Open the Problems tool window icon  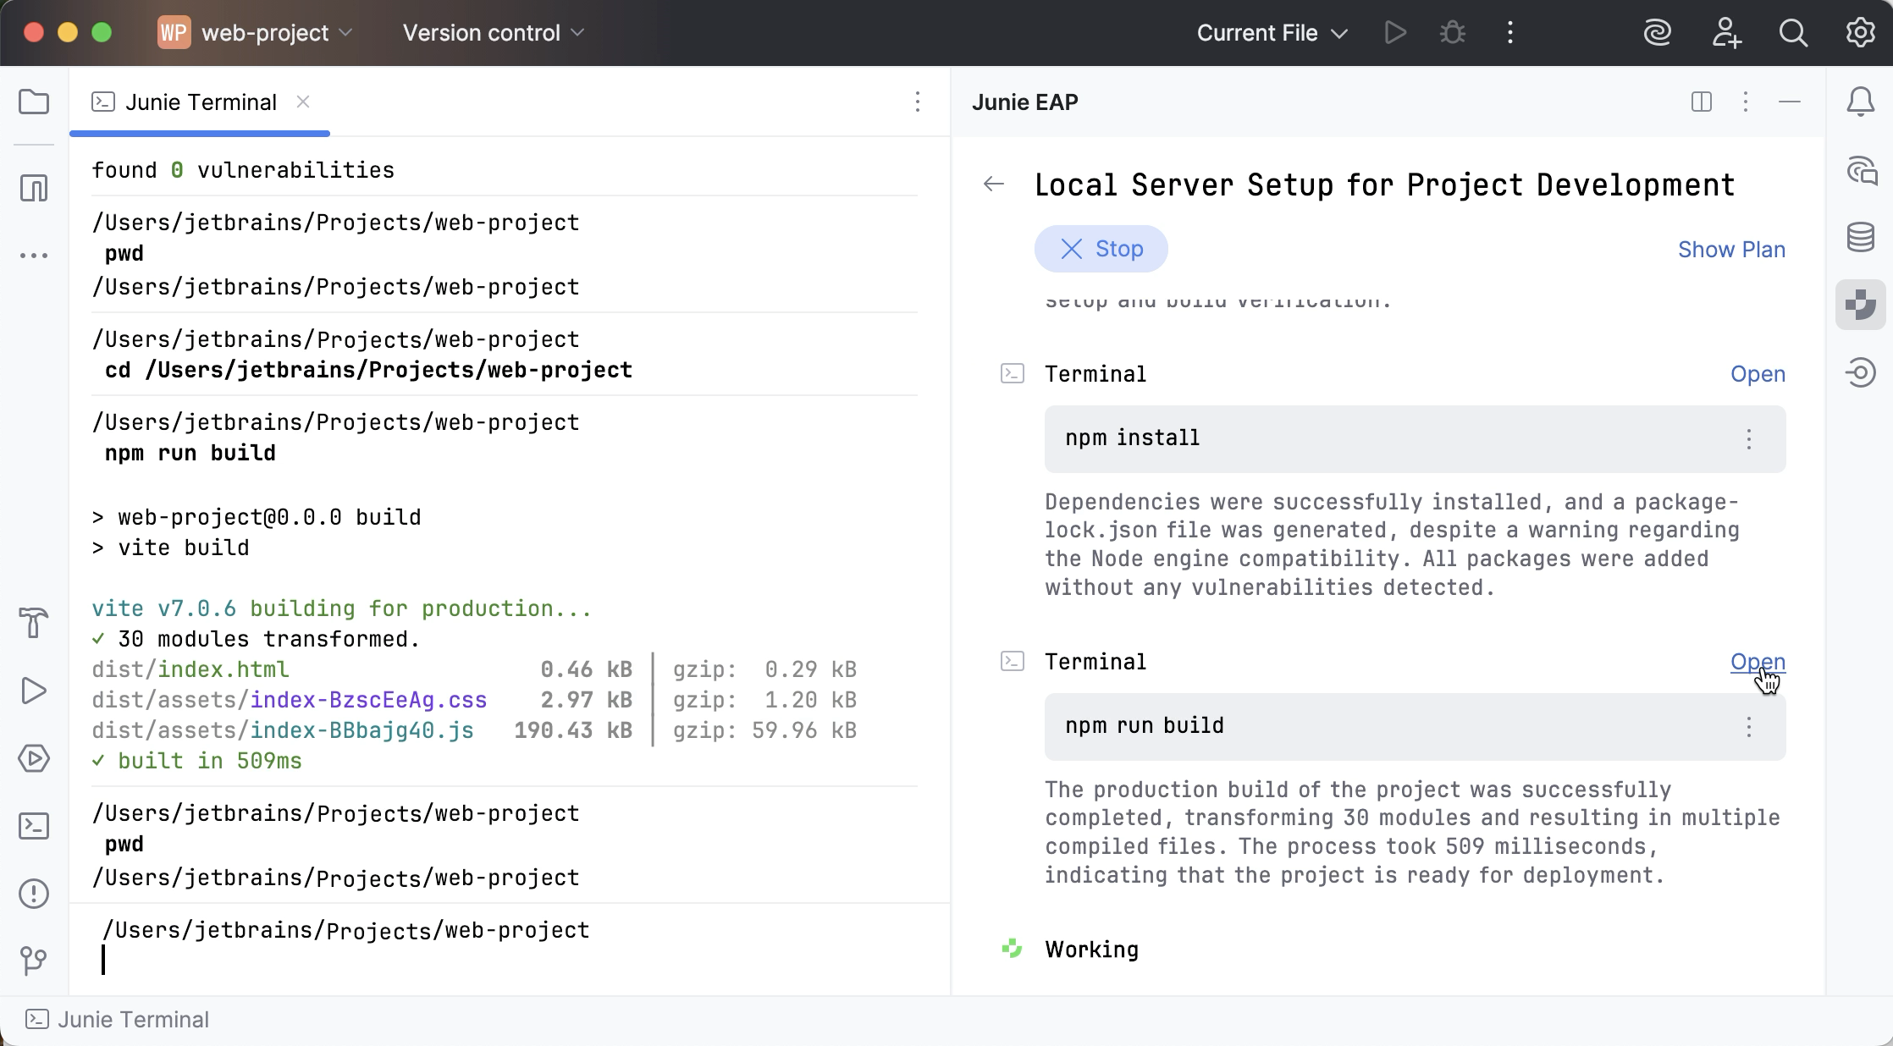click(34, 894)
